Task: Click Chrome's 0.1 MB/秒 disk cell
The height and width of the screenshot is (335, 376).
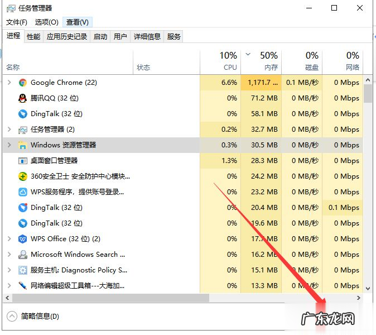Action: (x=302, y=83)
